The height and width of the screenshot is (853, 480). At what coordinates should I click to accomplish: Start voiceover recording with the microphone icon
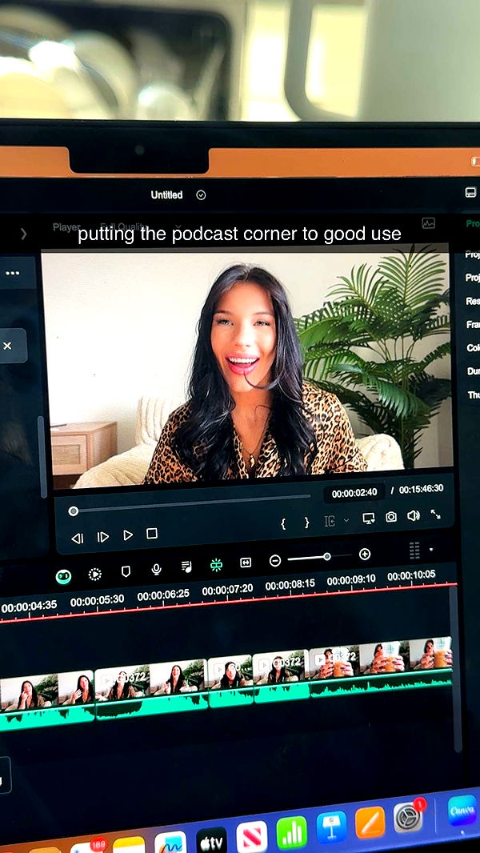click(x=156, y=569)
